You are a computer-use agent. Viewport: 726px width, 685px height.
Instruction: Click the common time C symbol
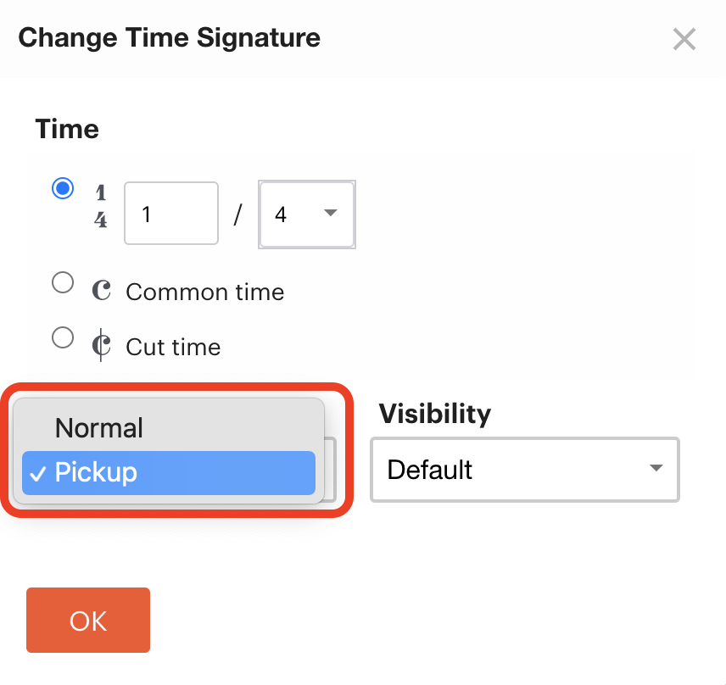click(x=101, y=291)
